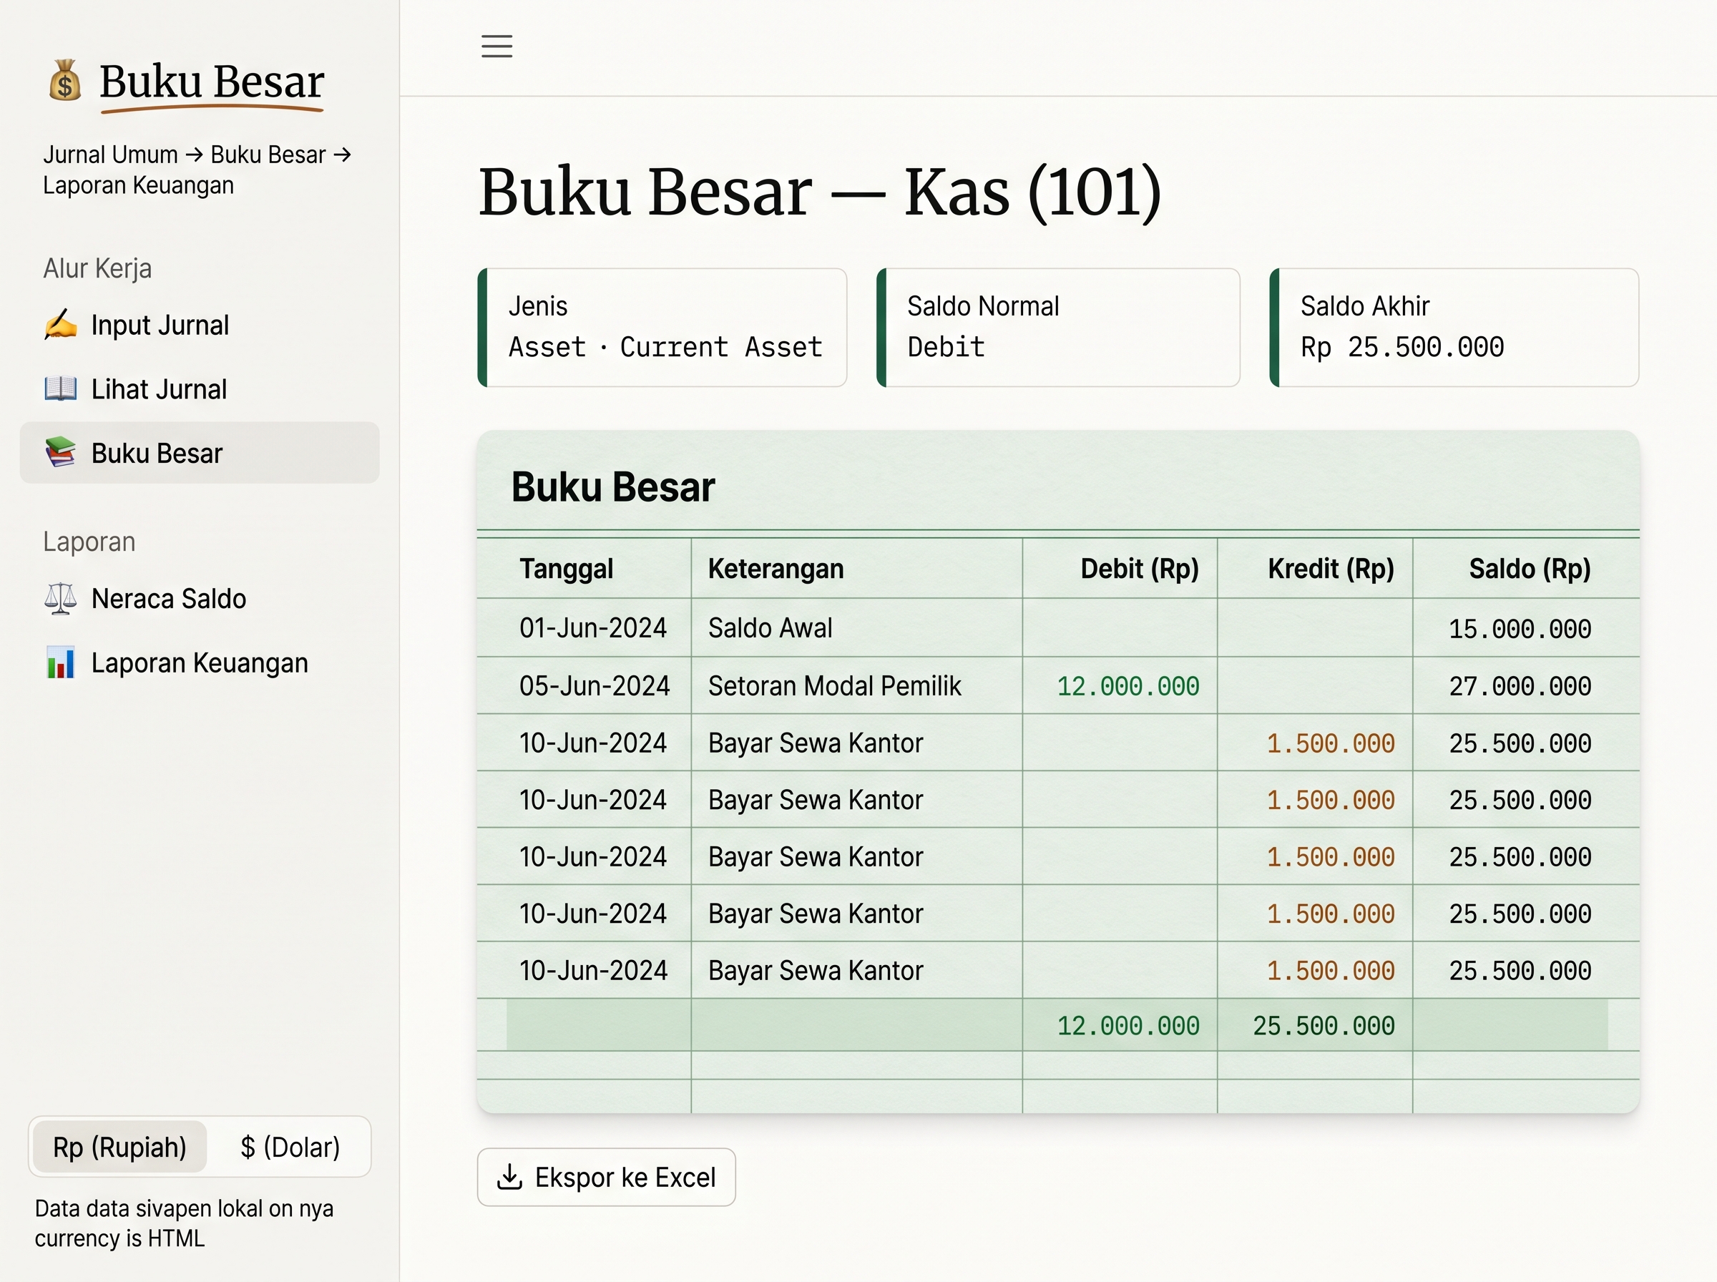Image resolution: width=1717 pixels, height=1282 pixels.
Task: Click the 15.000.000 saldo value
Action: tap(1520, 629)
